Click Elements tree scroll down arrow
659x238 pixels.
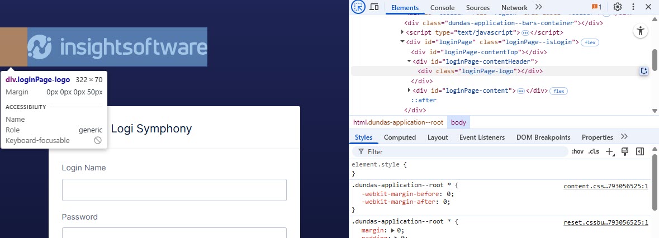tap(655, 111)
